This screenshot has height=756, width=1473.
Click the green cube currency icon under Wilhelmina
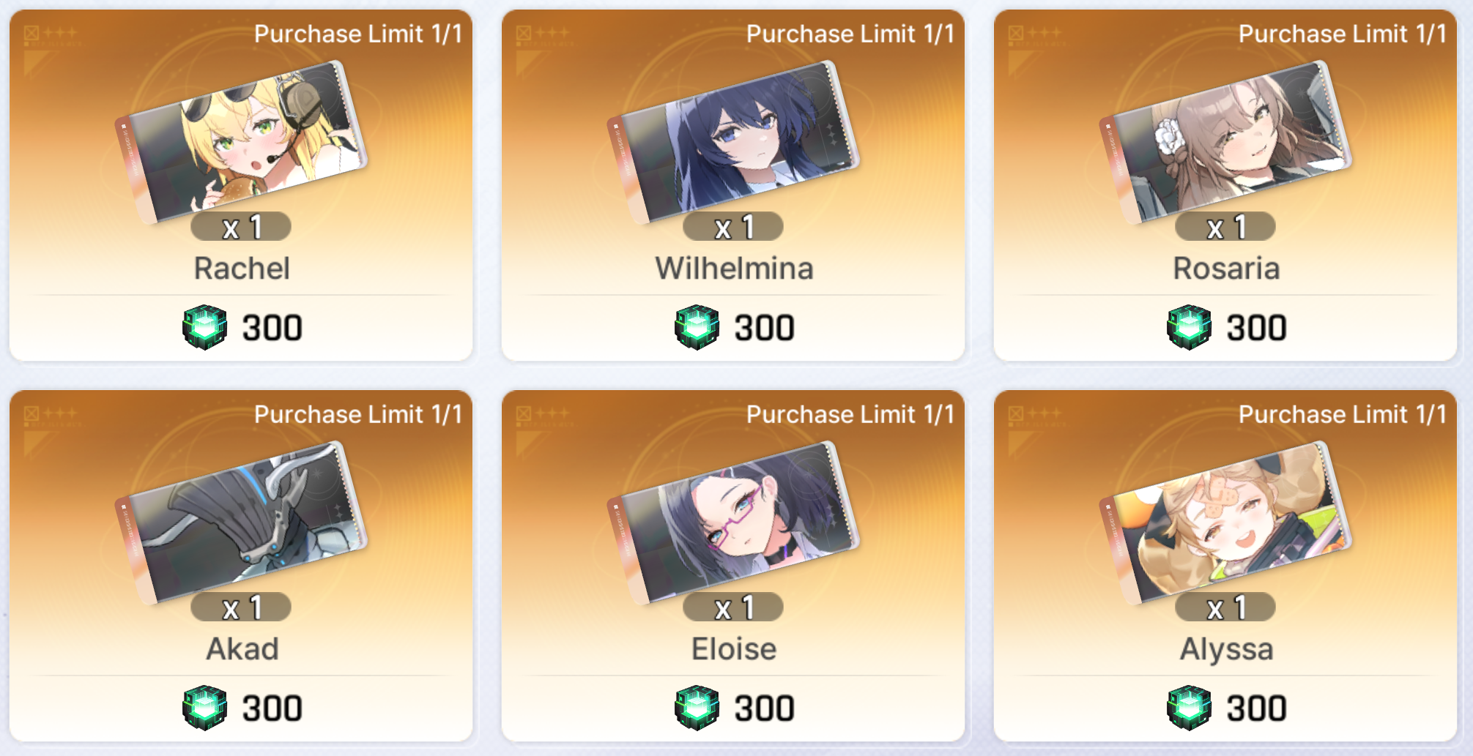tap(697, 327)
